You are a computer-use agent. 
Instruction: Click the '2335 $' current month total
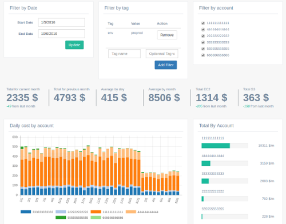tap(22, 98)
